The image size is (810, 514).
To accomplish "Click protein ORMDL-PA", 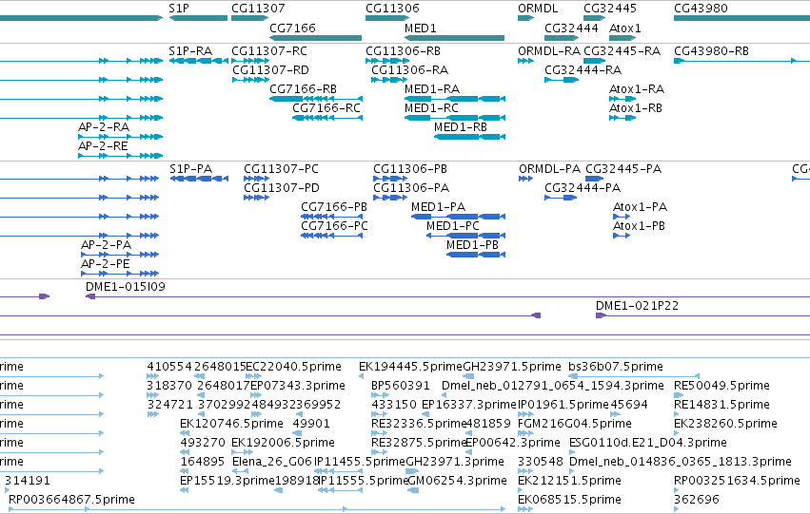I will click(549, 169).
